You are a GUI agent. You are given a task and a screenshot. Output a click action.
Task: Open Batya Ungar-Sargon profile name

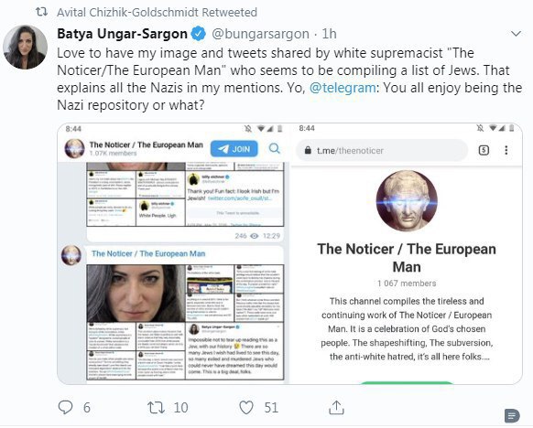click(x=122, y=34)
